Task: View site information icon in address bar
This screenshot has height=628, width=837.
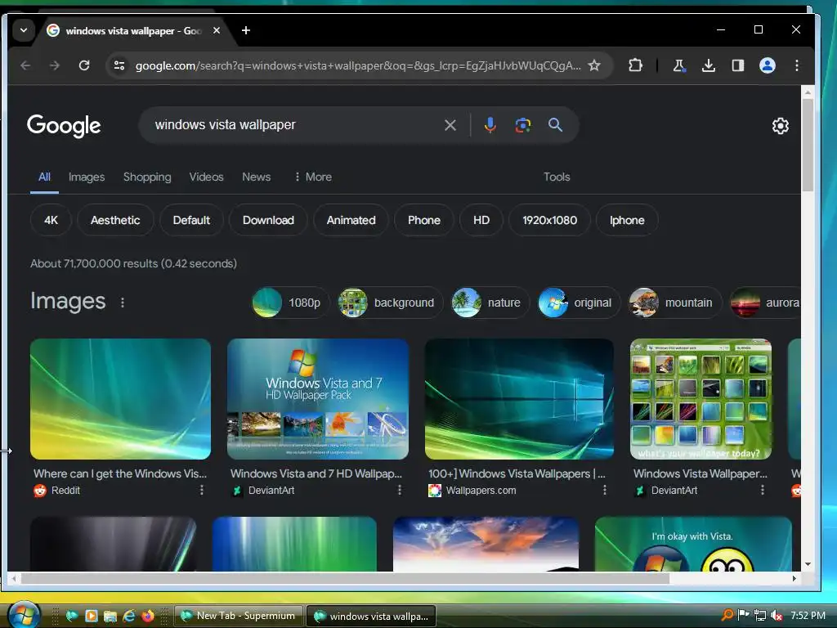Action: (x=119, y=65)
